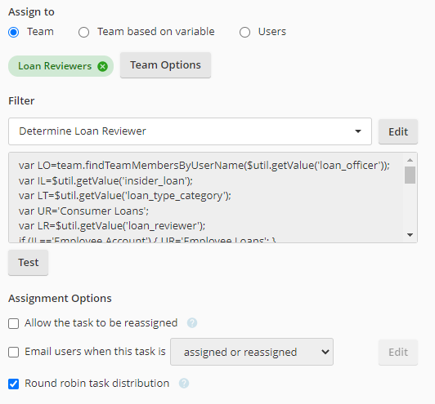Click Edit next to the filter dropdown
The width and height of the screenshot is (435, 404).
point(398,131)
